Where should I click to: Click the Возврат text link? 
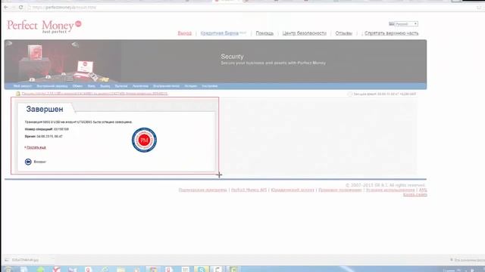click(x=40, y=162)
